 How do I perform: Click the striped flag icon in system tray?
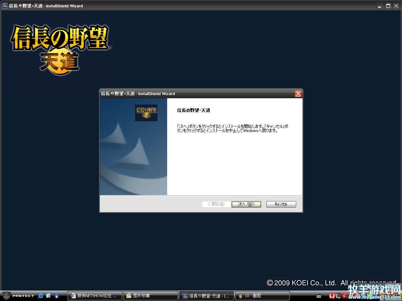[338, 296]
